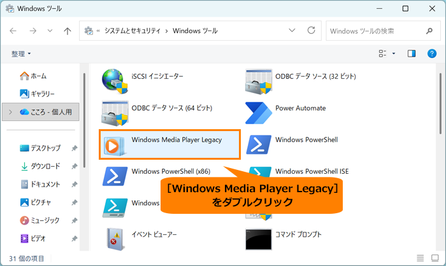Select the Power Automate icon
446x266 pixels.
click(259, 113)
